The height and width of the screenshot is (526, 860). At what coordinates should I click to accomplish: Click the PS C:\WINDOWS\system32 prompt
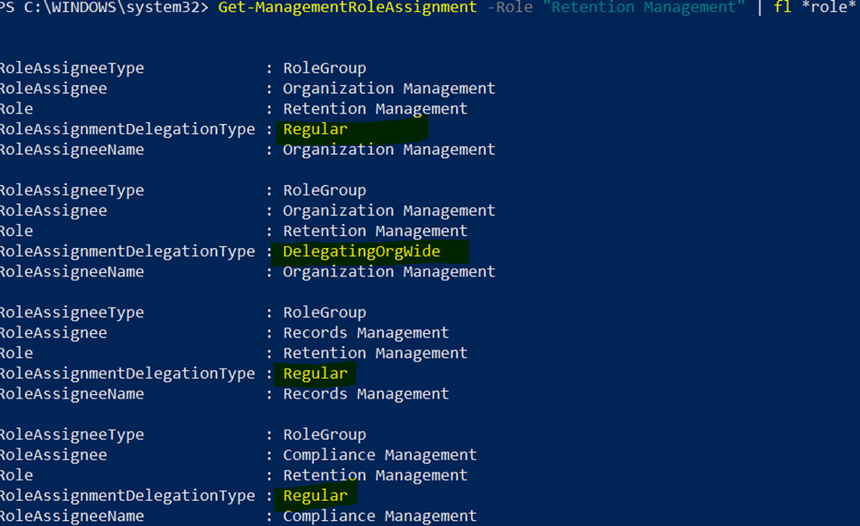click(x=103, y=8)
